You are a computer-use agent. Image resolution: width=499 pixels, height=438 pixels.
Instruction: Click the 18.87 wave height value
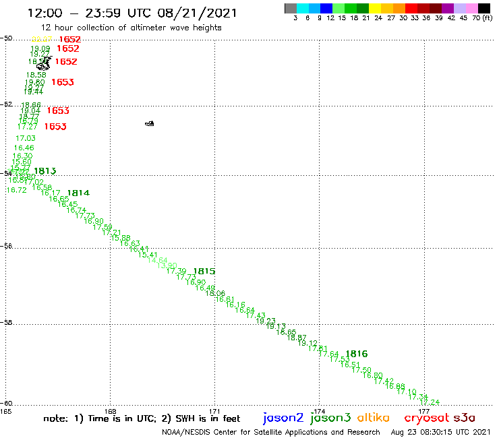click(297, 338)
